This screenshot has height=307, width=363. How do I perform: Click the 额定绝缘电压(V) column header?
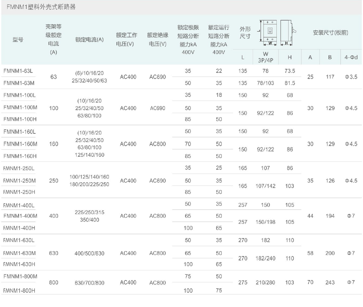pyautogui.click(x=157, y=39)
